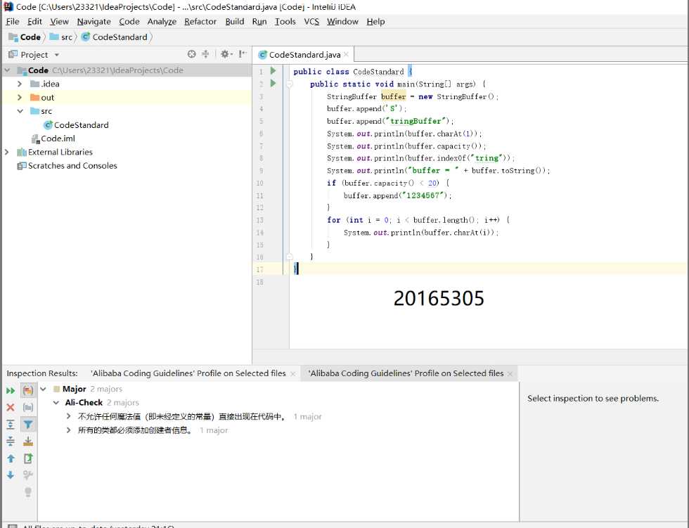Click scroll from source target icon in Project panel
This screenshot has height=528, width=689.
pyautogui.click(x=191, y=54)
